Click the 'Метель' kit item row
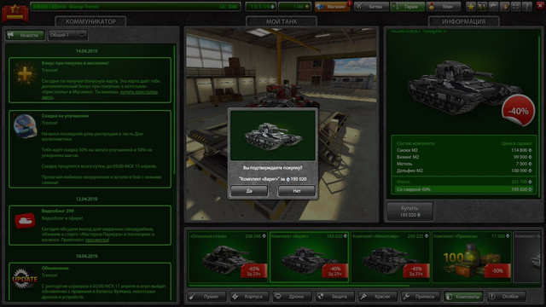This screenshot has width=546, height=307. [x=464, y=164]
